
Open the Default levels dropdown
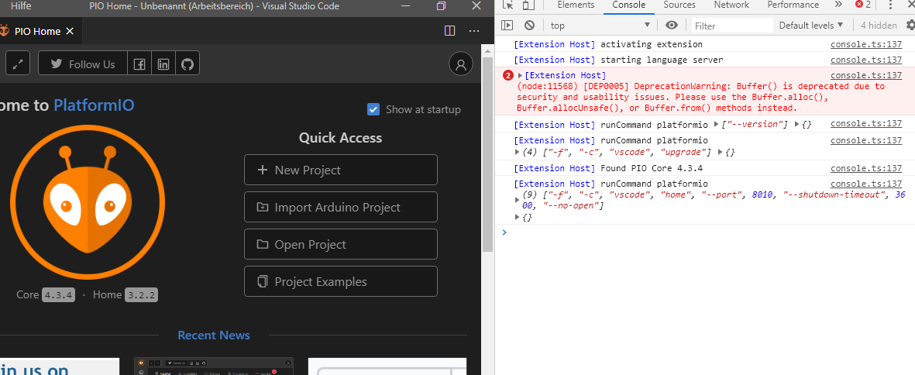click(x=811, y=25)
